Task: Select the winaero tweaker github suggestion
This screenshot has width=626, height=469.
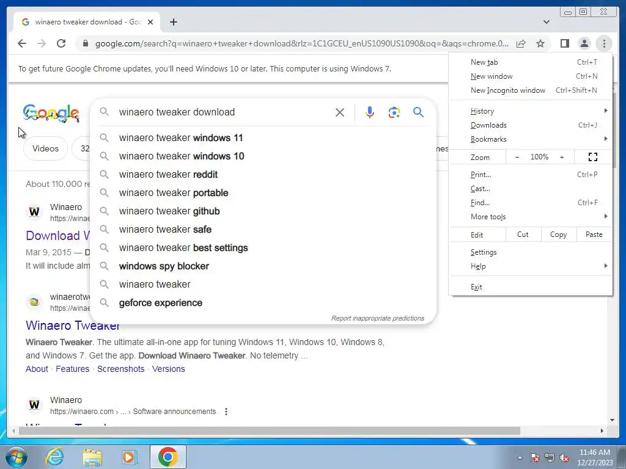Action: coord(263,211)
